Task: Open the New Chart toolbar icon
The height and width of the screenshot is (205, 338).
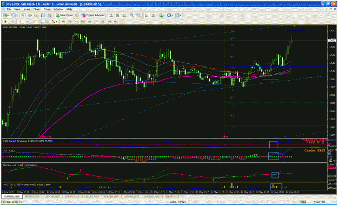Action: tap(5, 15)
